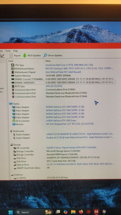Open the AMI (02/16/2016) BIOS link
This screenshot has height=215, width=121.
click(x=54, y=86)
